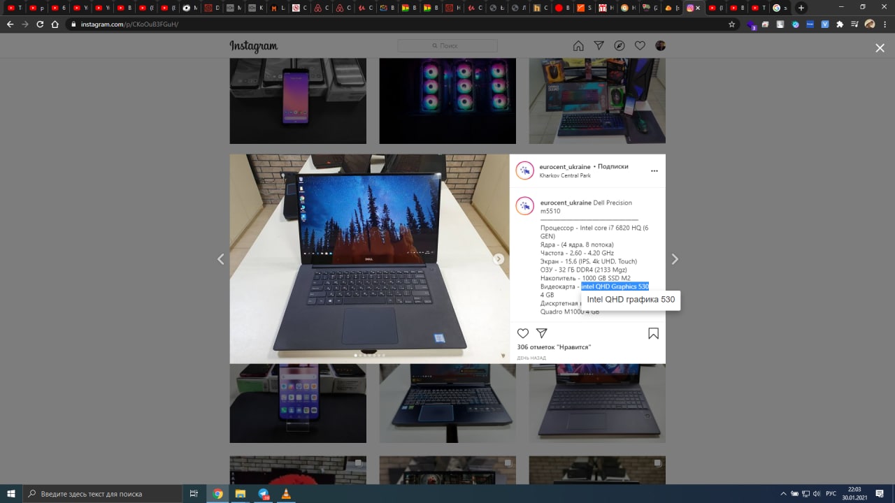This screenshot has width=895, height=503.
Task: Click the highlighted Intel QHD Graphics 530 text
Action: point(615,286)
